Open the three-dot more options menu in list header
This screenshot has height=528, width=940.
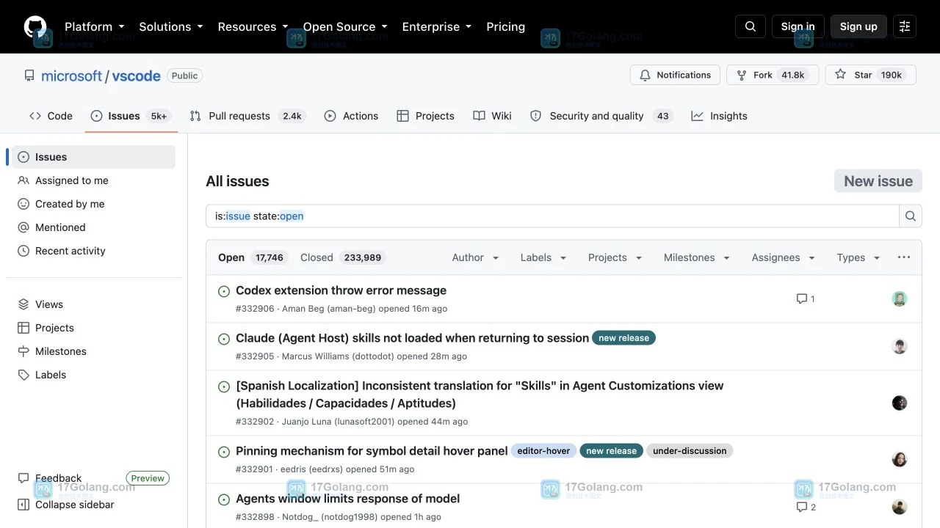point(904,257)
